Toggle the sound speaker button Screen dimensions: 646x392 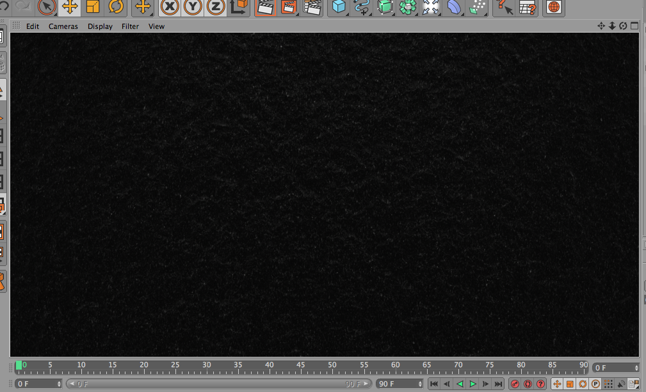(x=621, y=384)
